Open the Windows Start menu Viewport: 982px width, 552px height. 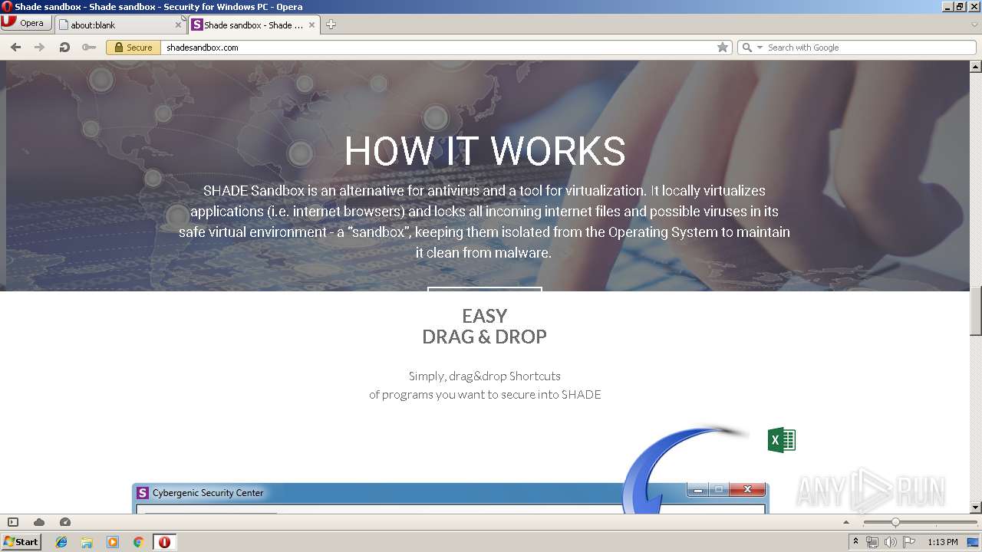[x=21, y=542]
